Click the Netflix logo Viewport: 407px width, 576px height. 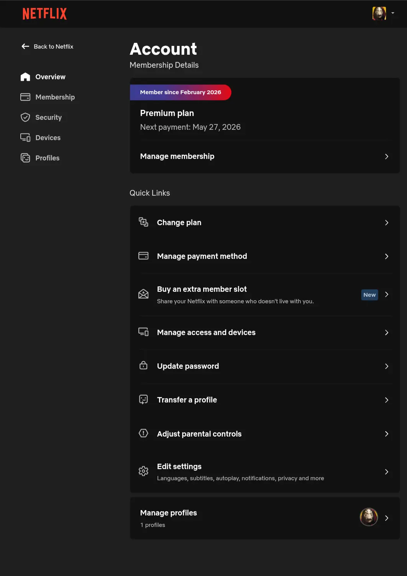44,14
